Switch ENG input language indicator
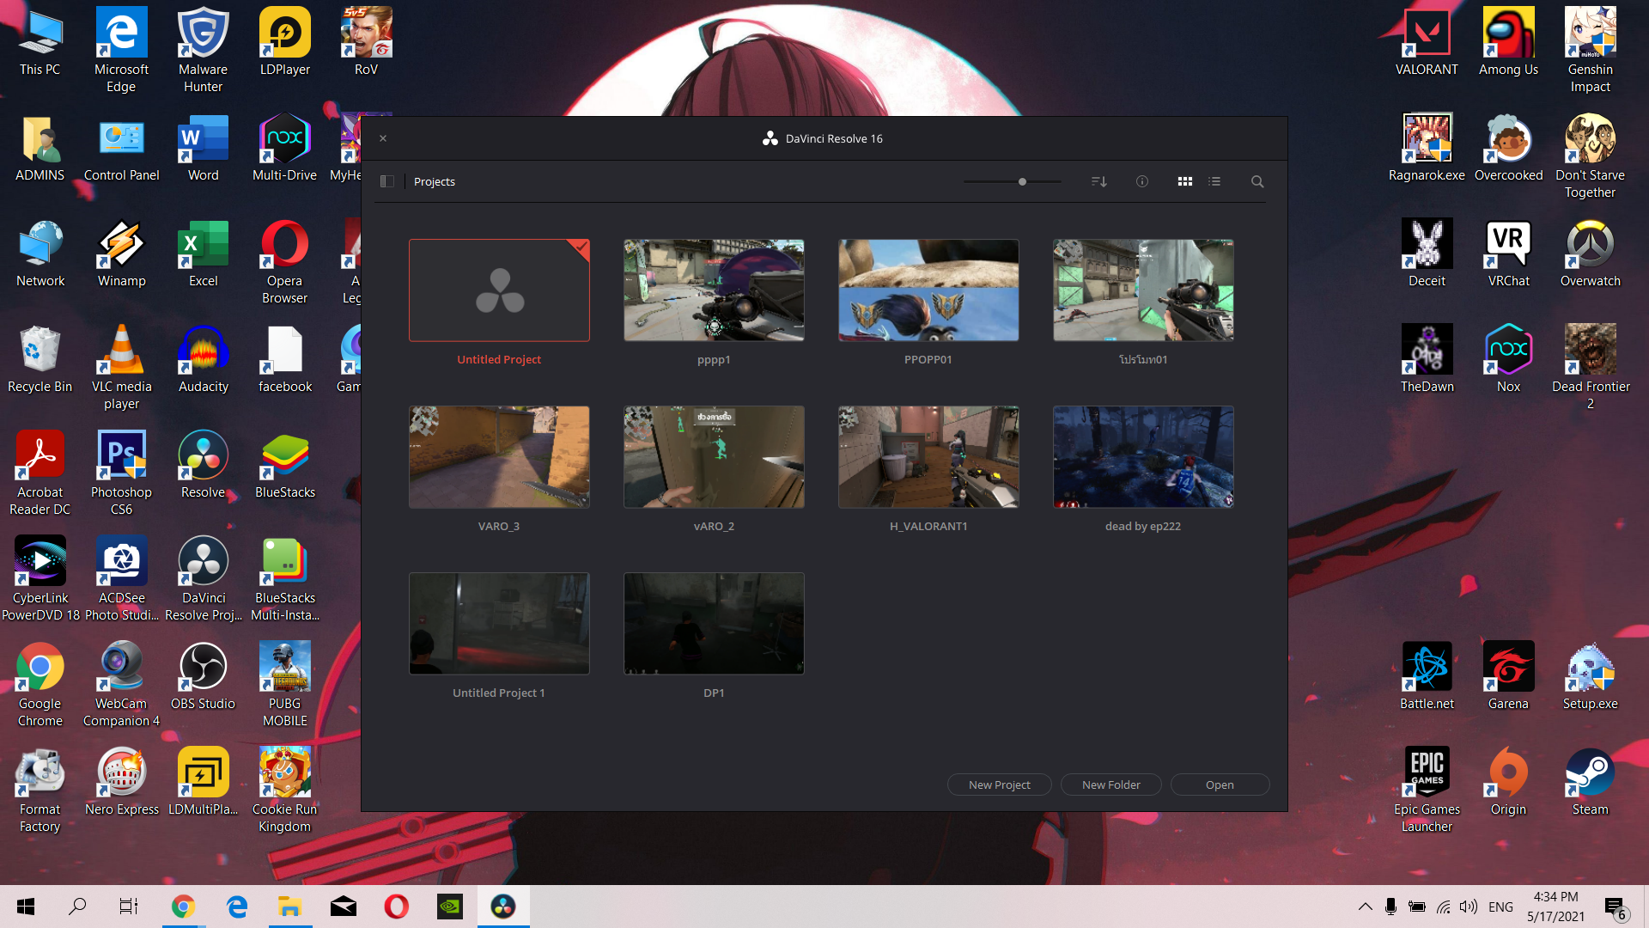Image resolution: width=1649 pixels, height=928 pixels. [1500, 907]
